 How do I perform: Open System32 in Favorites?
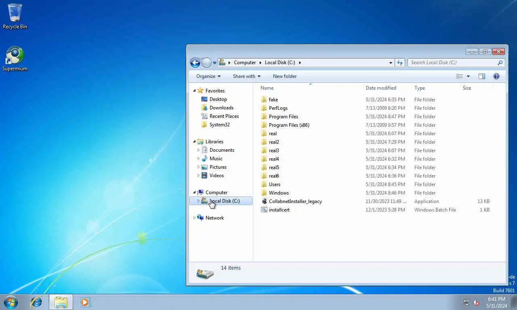tap(219, 125)
